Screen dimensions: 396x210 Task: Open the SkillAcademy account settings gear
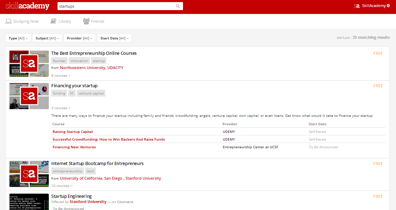click(388, 6)
